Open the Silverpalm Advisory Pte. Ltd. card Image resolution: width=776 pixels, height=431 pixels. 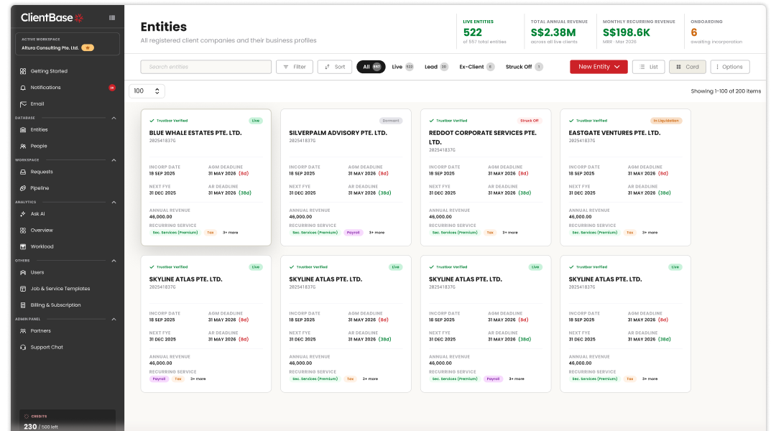point(346,177)
